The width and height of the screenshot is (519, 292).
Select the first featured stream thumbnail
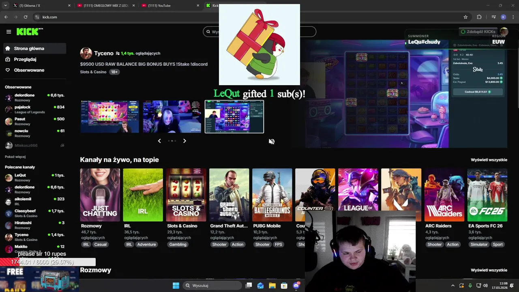(109, 117)
